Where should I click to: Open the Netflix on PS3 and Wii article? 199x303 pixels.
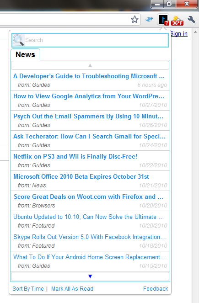tap(75, 156)
